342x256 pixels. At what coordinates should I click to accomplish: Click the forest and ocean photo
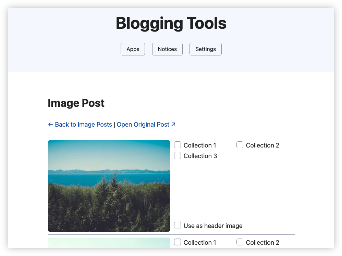click(109, 186)
